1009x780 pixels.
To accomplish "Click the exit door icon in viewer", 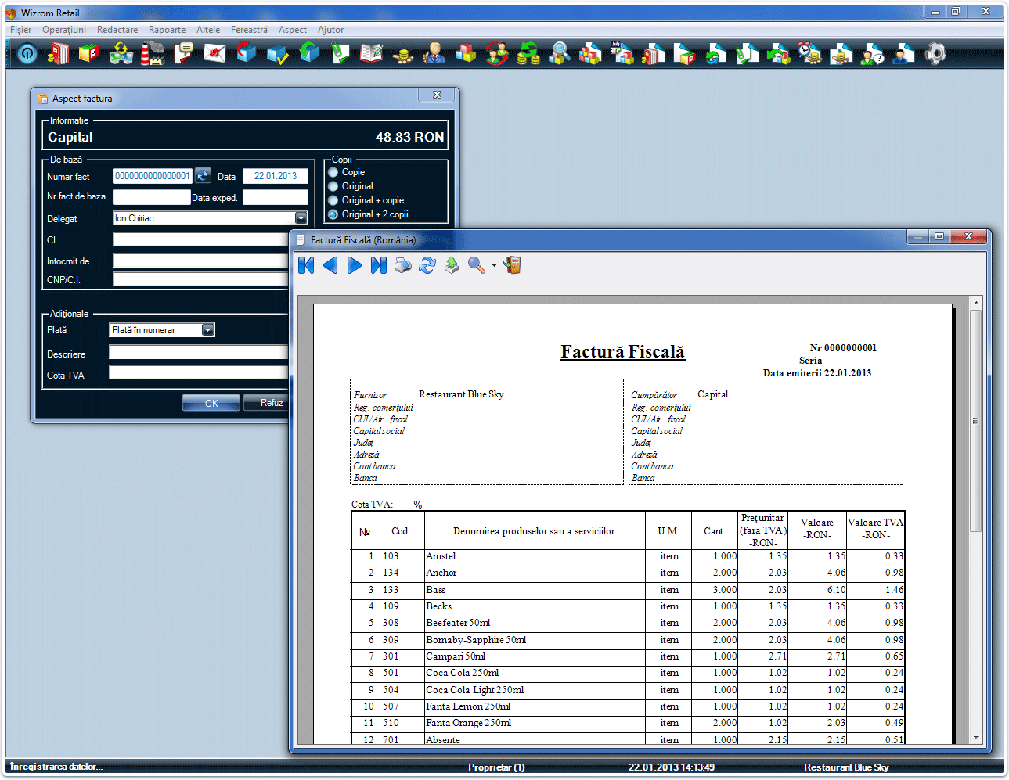I will [513, 266].
